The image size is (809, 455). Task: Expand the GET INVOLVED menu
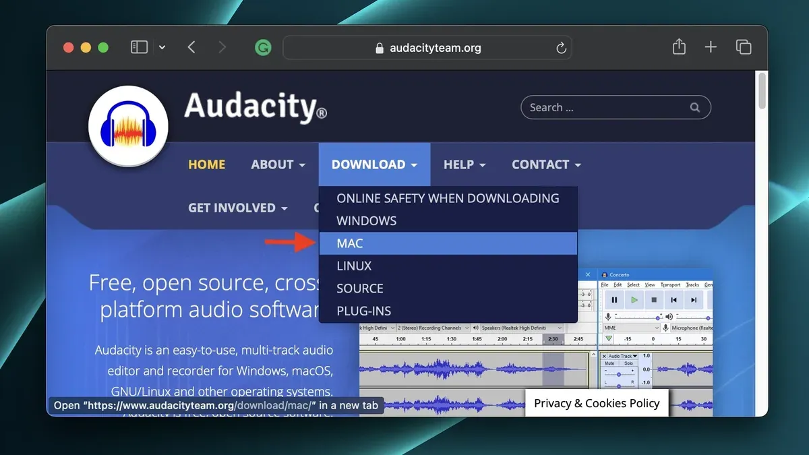[238, 208]
